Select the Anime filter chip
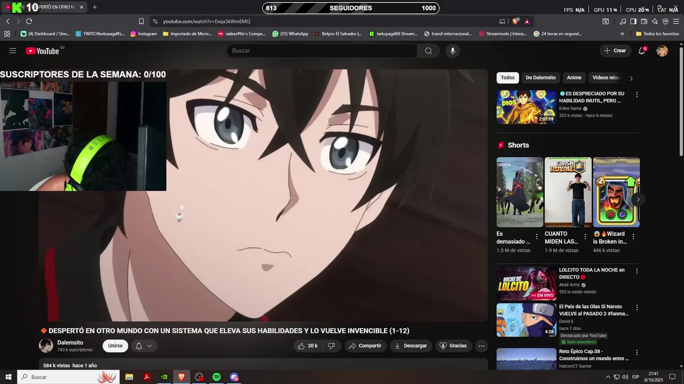 [x=574, y=78]
